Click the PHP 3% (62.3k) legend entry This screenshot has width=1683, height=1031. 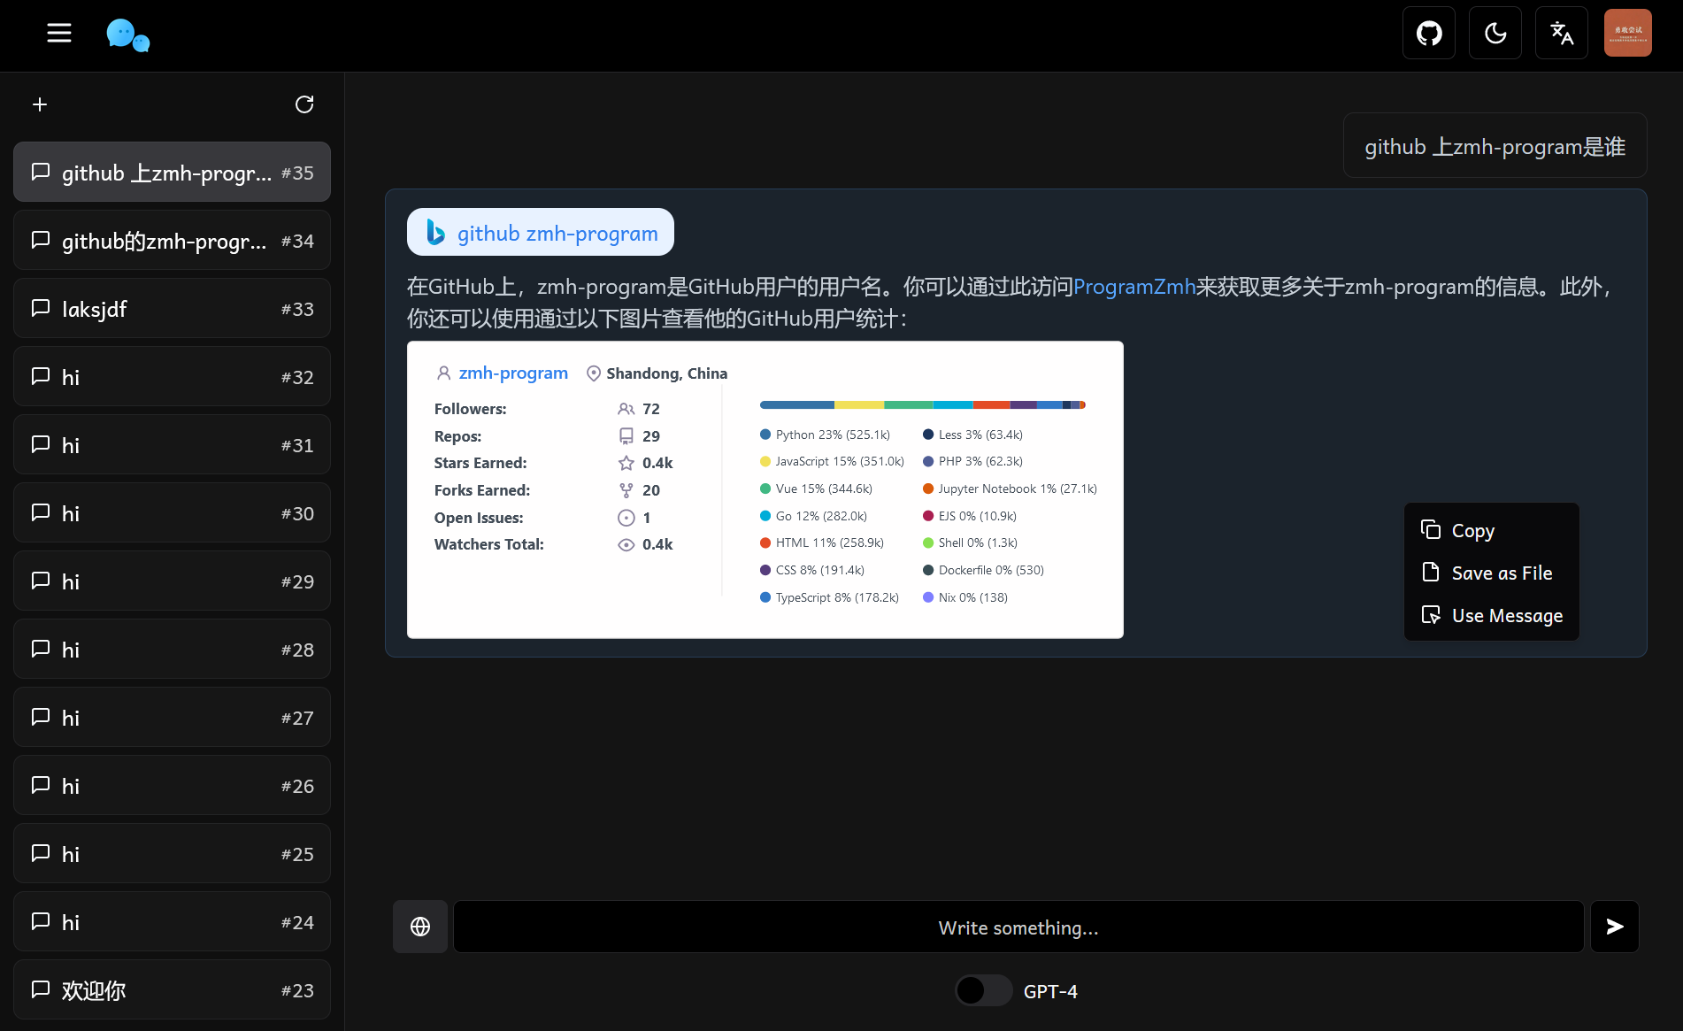[972, 461]
